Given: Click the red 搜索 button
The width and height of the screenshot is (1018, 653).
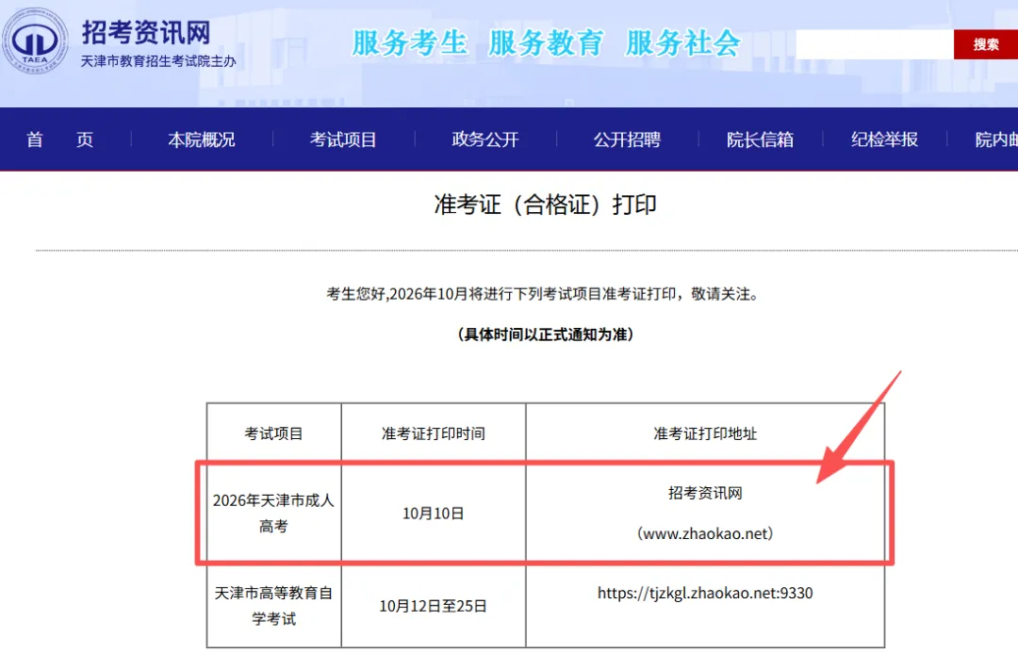Looking at the screenshot, I should click(x=986, y=44).
